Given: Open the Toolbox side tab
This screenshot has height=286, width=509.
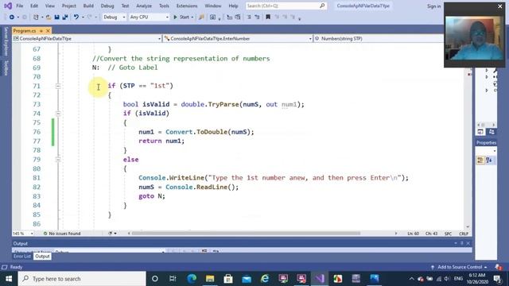Looking at the screenshot, I should point(6,68).
